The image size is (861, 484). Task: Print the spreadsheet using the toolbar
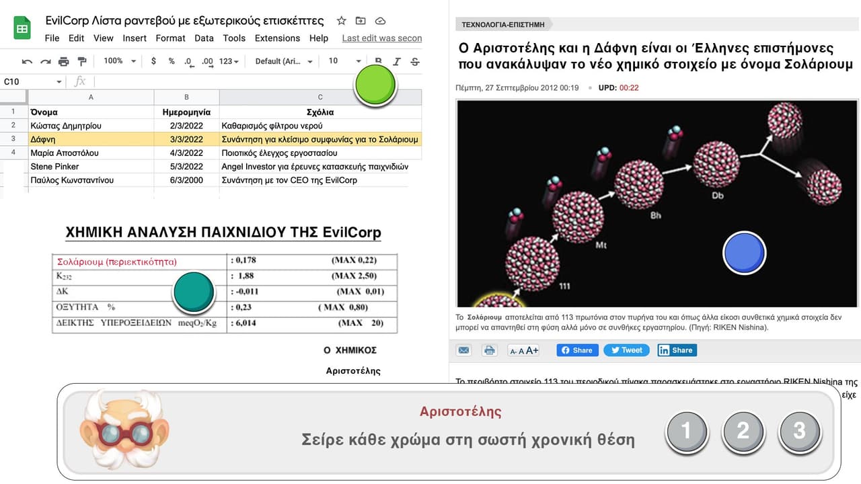[63, 61]
